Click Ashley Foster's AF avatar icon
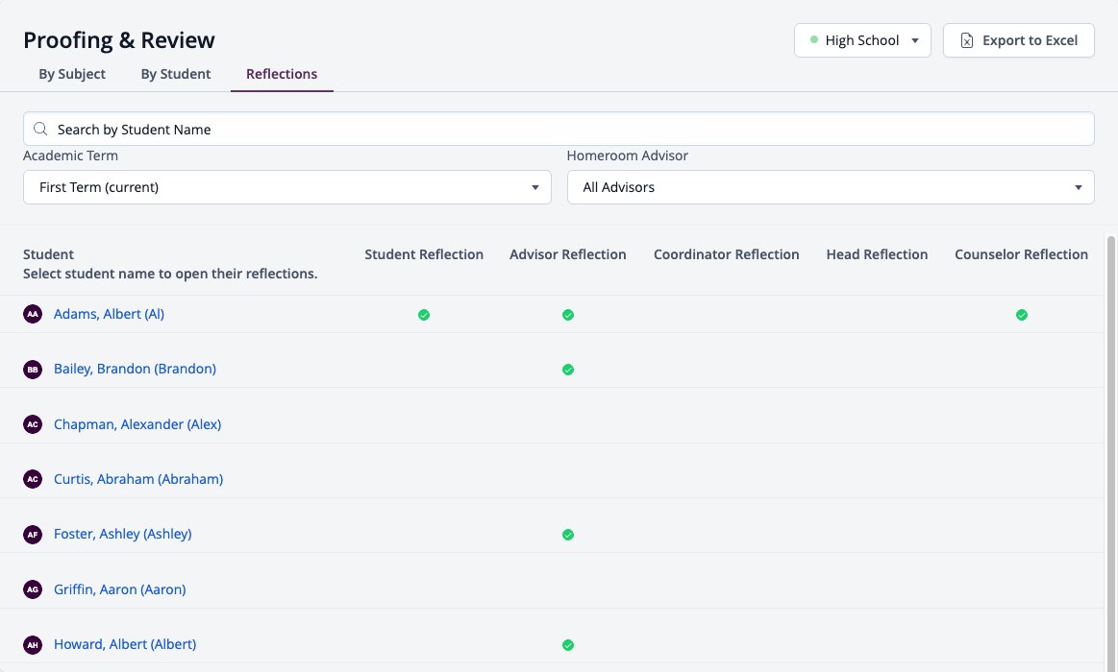 click(x=33, y=534)
